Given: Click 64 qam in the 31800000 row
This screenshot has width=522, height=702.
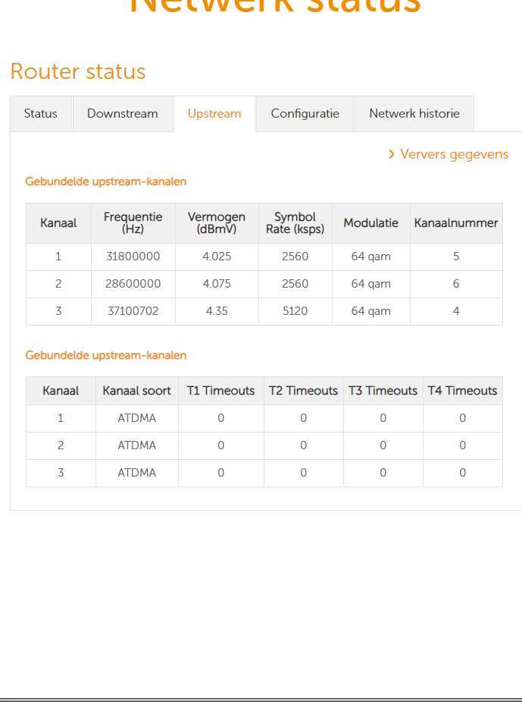Looking at the screenshot, I should click(371, 257).
